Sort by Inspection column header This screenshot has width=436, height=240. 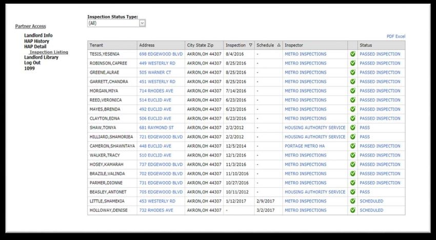pos(239,45)
